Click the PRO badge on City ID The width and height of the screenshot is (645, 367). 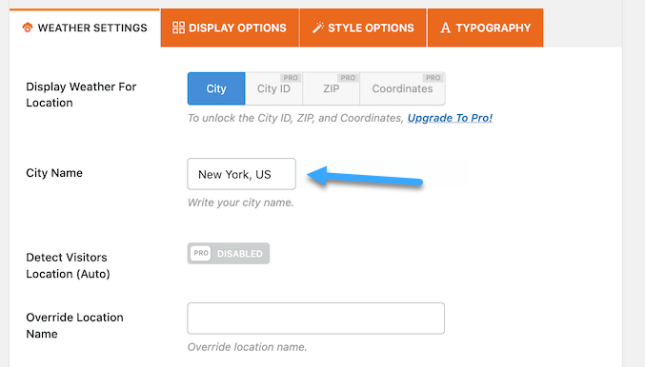point(291,78)
